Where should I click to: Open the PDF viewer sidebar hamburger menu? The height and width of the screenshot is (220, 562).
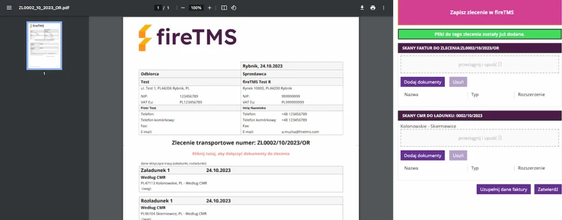click(9, 8)
